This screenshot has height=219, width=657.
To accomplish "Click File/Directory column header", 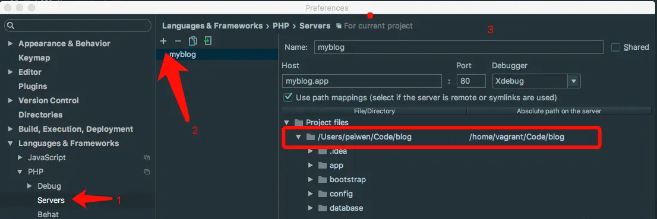I will (375, 111).
